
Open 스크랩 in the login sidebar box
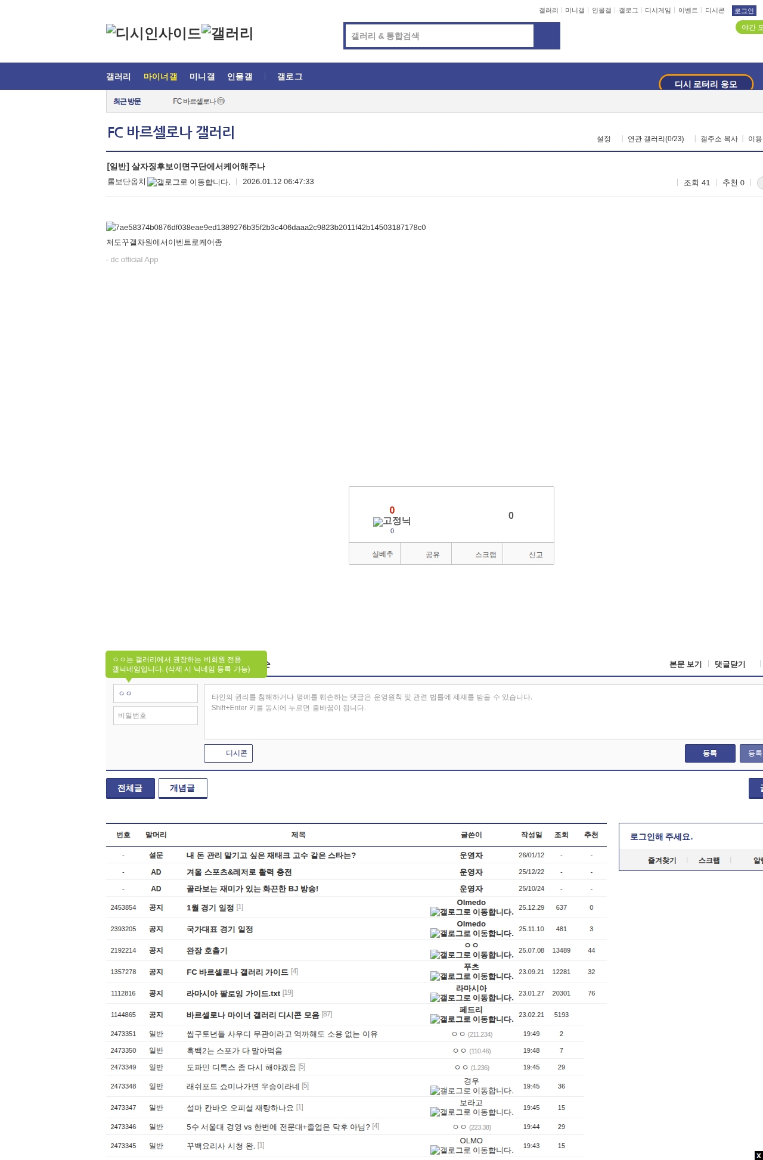click(x=709, y=860)
